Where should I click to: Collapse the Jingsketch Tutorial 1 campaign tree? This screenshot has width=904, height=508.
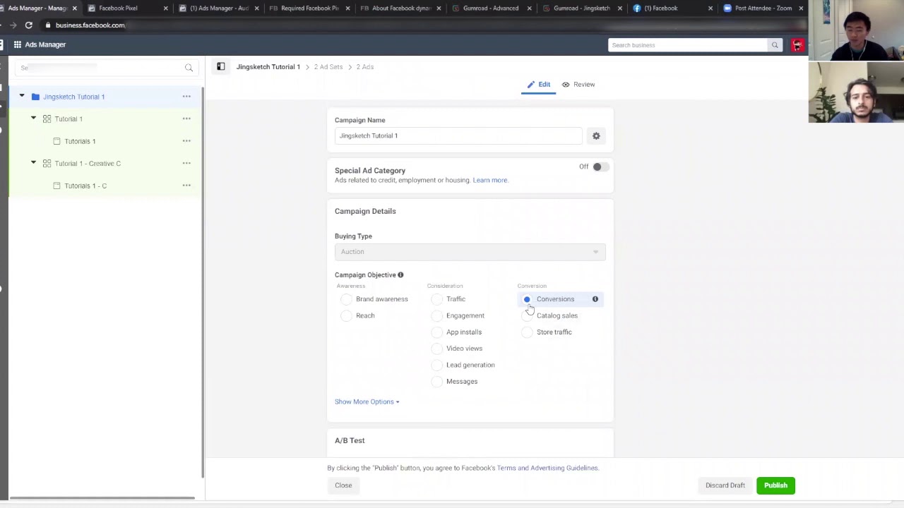point(22,96)
